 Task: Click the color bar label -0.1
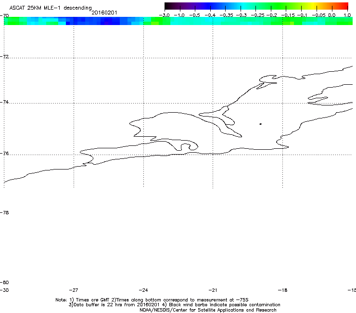tap(302, 15)
